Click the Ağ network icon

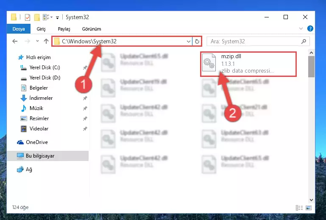click(x=20, y=169)
